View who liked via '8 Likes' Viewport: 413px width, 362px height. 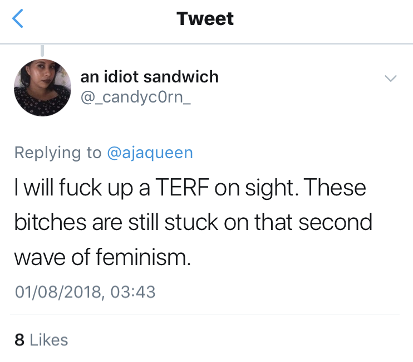41,340
